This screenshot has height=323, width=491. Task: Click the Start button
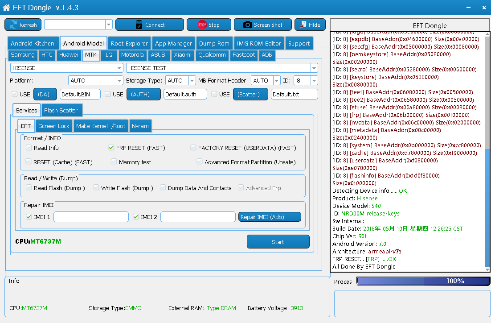(x=278, y=242)
